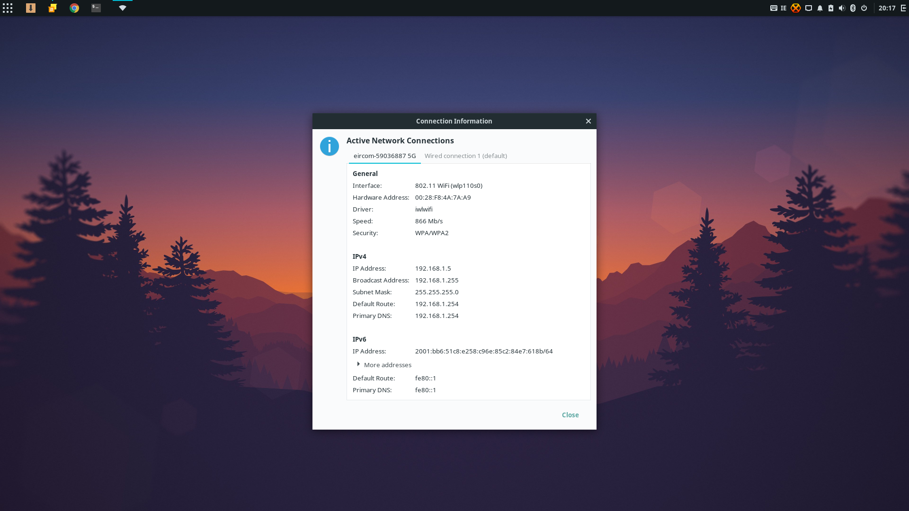Click the broadcast address 192.168.1.255

pos(437,280)
